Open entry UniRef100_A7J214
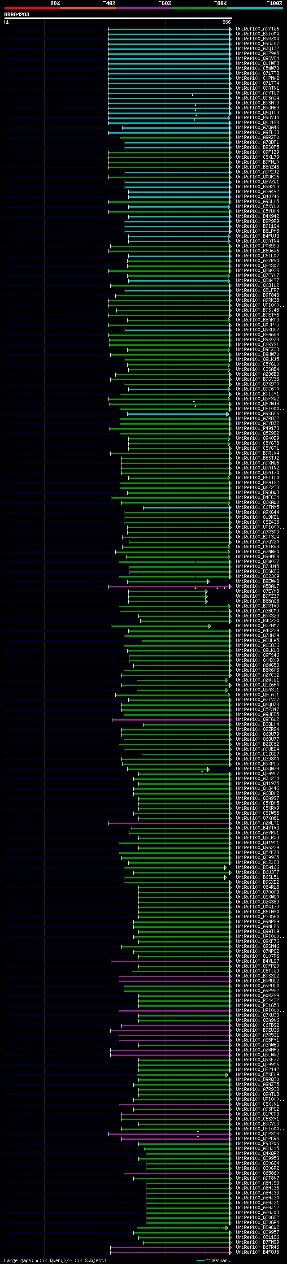The height and width of the screenshot is (1264, 287). point(257,779)
